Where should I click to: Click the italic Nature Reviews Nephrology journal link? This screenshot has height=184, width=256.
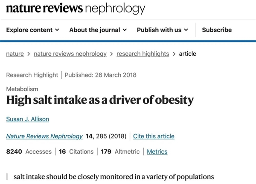(44, 136)
